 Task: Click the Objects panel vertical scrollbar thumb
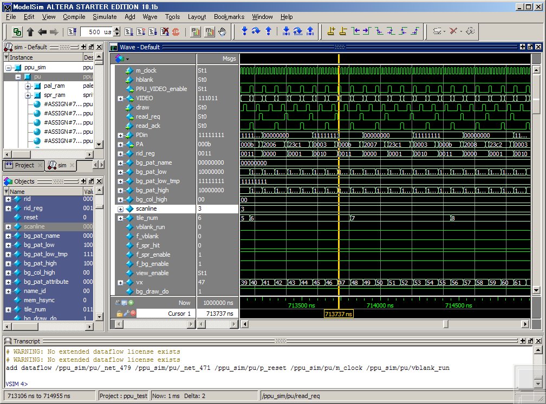pyautogui.click(x=99, y=207)
